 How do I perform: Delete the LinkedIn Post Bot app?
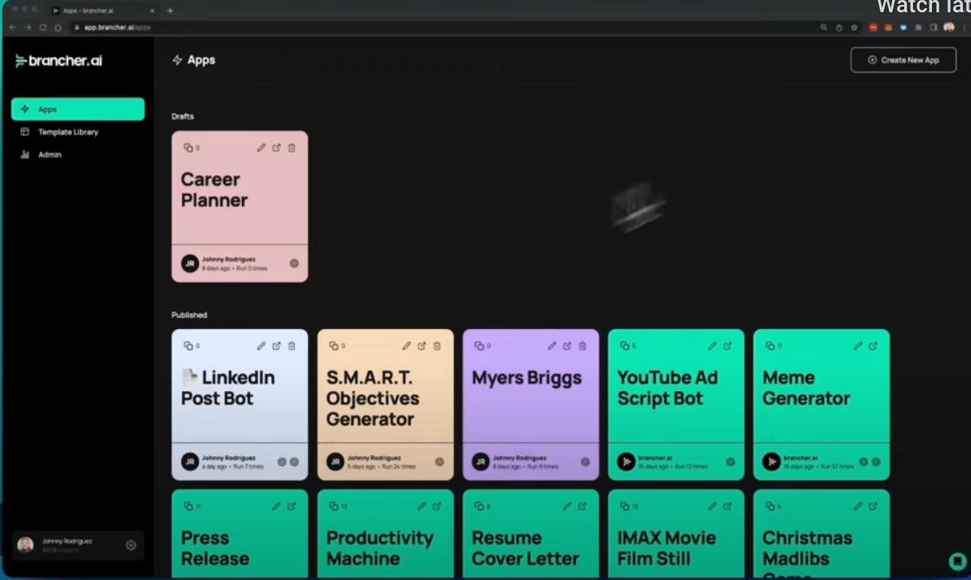pos(292,346)
